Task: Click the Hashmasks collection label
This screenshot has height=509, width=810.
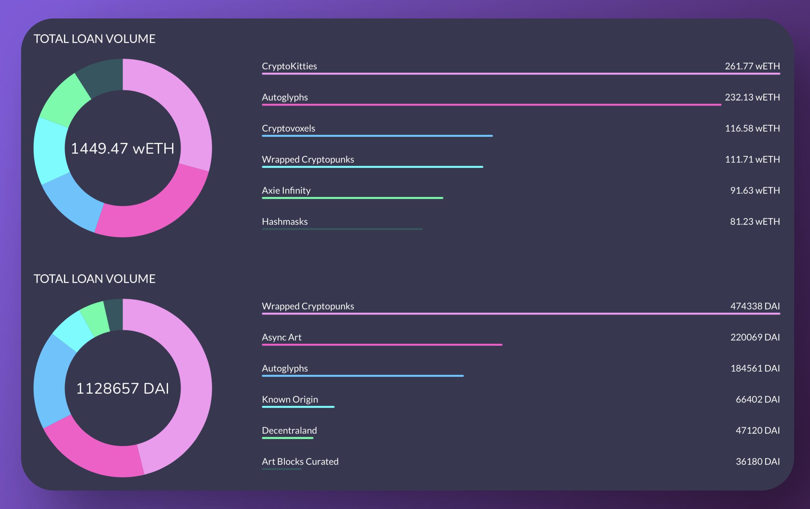Action: click(x=285, y=221)
